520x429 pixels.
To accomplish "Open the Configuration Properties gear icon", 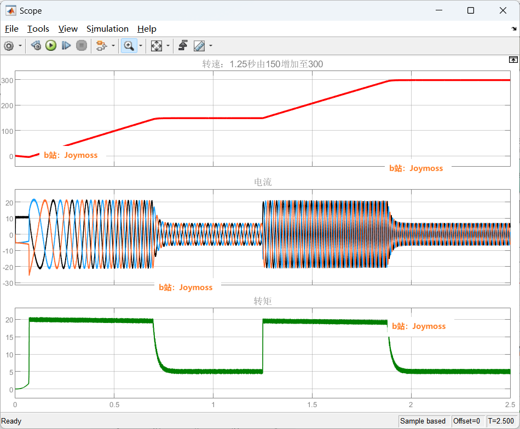I will (9, 46).
